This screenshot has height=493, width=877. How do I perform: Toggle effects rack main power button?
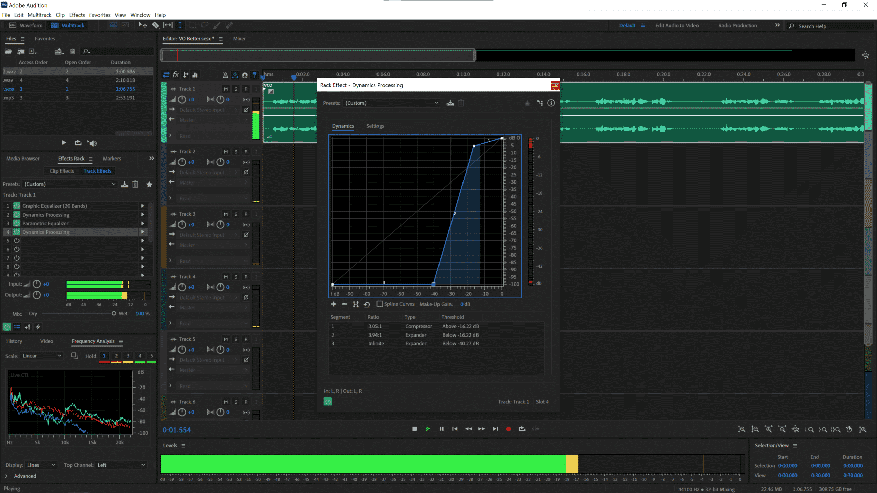7,327
